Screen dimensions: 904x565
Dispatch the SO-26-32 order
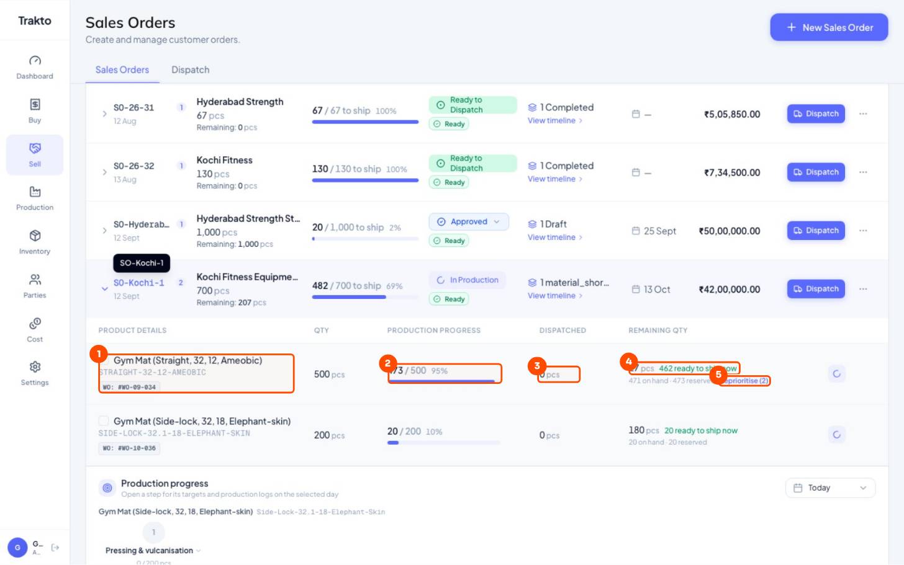(x=816, y=172)
